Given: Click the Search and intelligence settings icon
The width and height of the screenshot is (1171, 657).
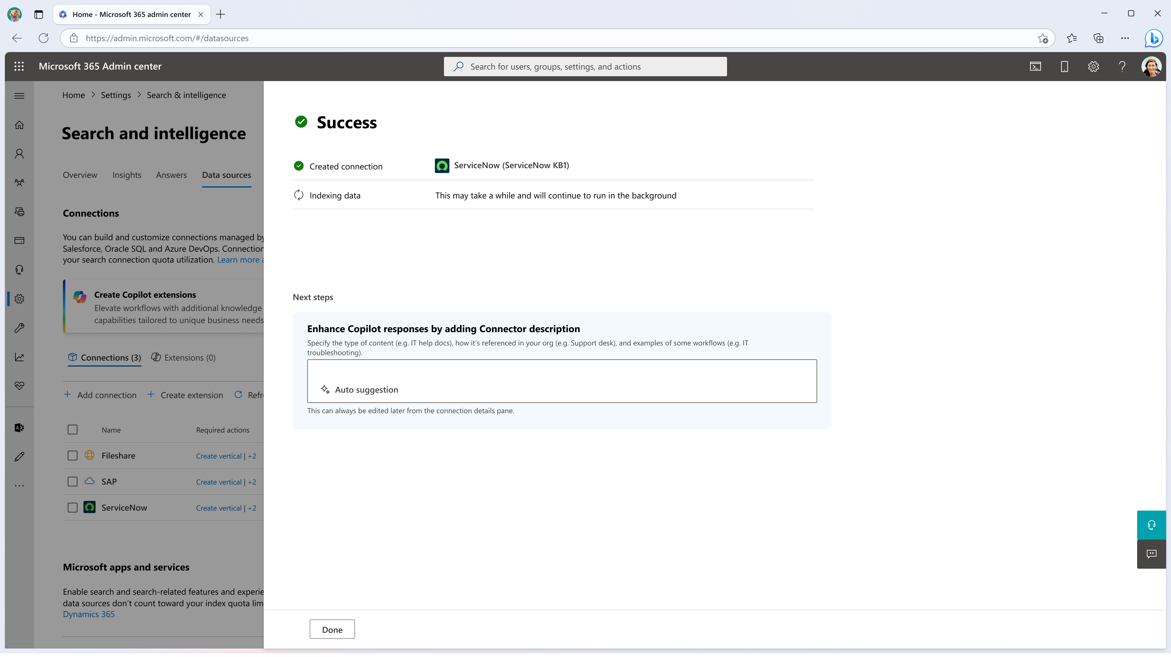Looking at the screenshot, I should coord(19,298).
